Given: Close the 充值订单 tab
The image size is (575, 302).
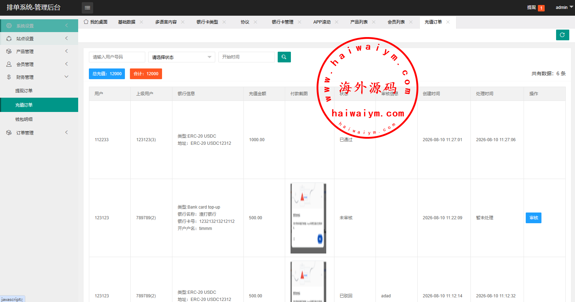Looking at the screenshot, I should click(448, 22).
